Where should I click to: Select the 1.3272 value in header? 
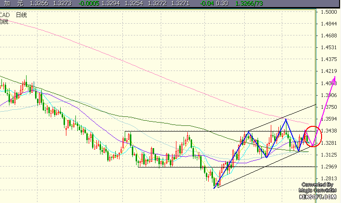pyautogui.click(x=157, y=3)
